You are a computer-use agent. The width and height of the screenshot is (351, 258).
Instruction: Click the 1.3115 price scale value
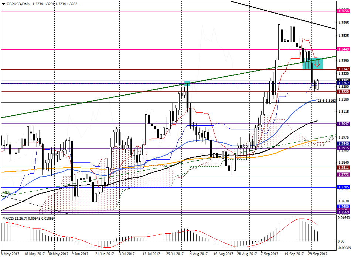[x=343, y=112]
